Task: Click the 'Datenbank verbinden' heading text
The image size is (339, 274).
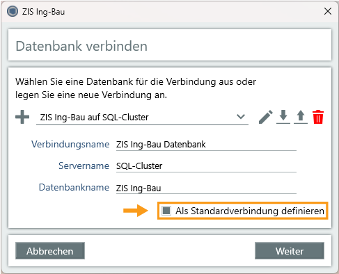Action: (81, 46)
